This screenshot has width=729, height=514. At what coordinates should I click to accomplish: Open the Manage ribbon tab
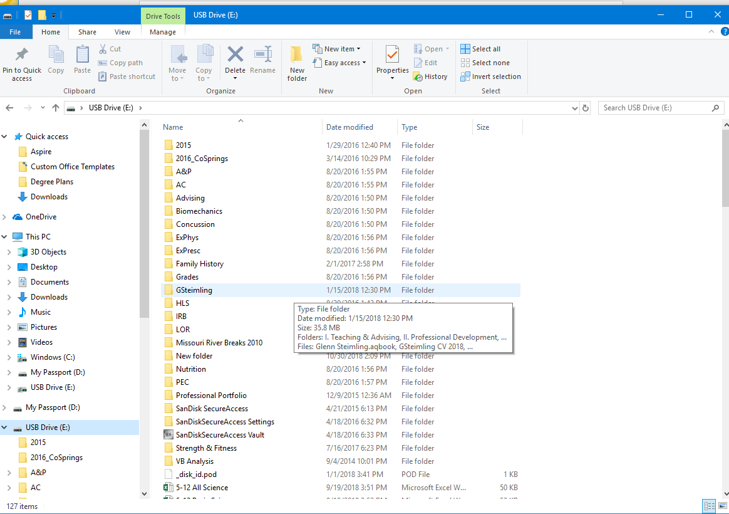(x=163, y=32)
